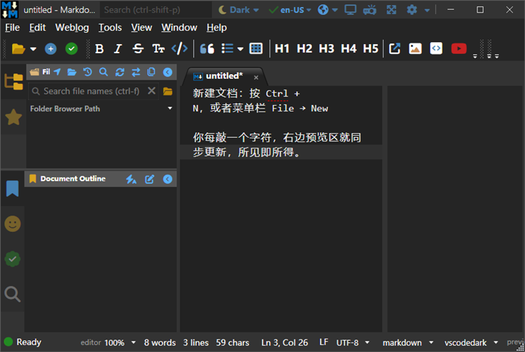This screenshot has width=525, height=352.
Task: Click the embed code snippet icon
Action: pyautogui.click(x=436, y=48)
